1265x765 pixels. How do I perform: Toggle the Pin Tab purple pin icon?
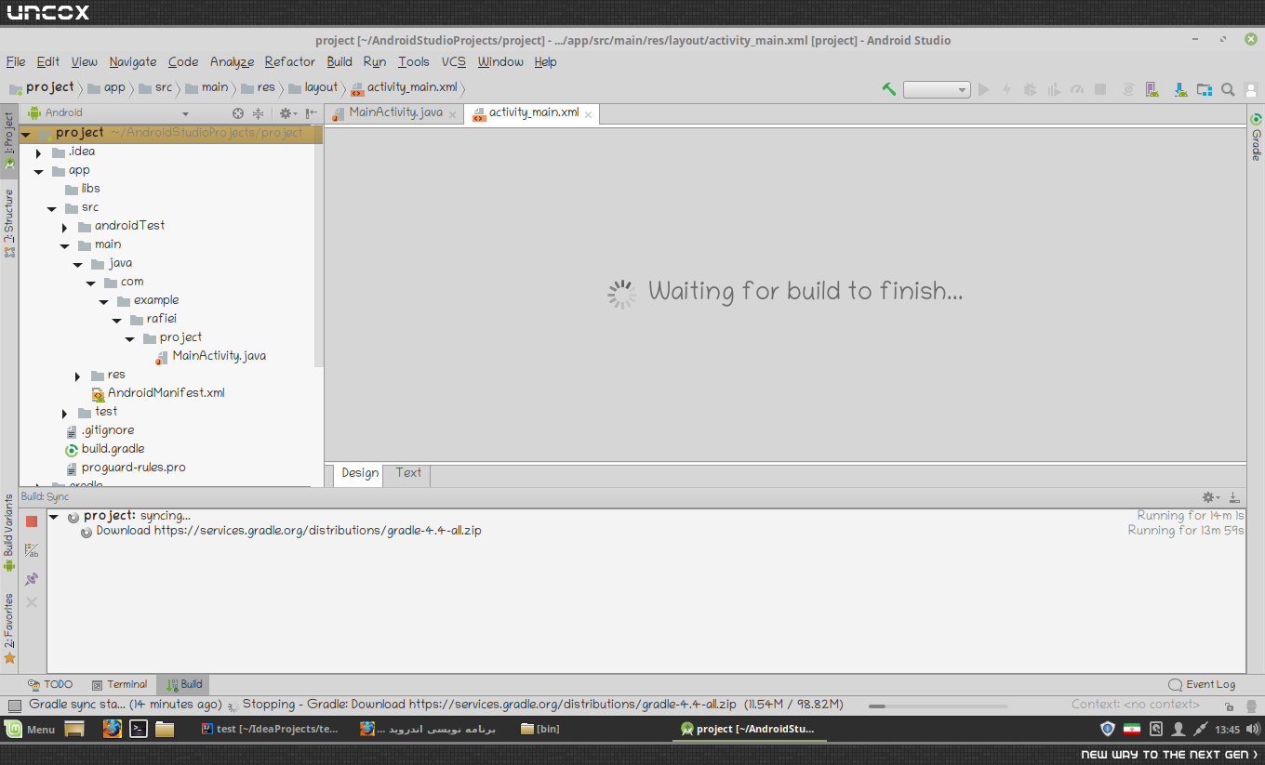click(32, 578)
